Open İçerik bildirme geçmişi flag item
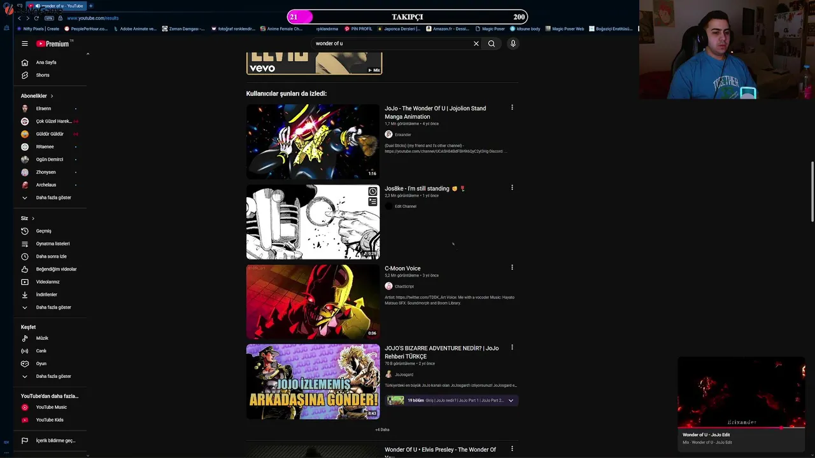 pos(50,440)
